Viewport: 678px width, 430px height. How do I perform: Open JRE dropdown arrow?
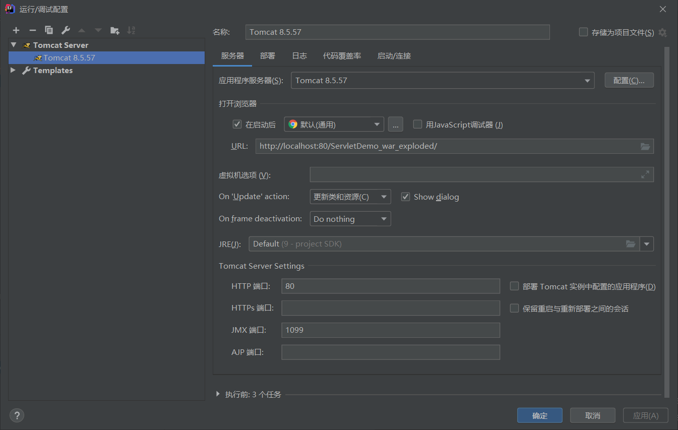(x=647, y=244)
